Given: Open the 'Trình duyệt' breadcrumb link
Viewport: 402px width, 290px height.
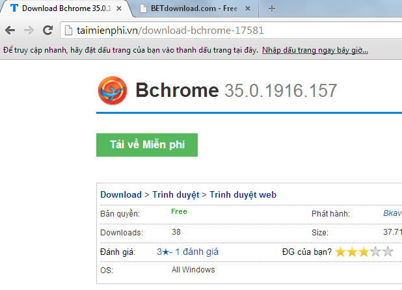Looking at the screenshot, I should point(176,194).
